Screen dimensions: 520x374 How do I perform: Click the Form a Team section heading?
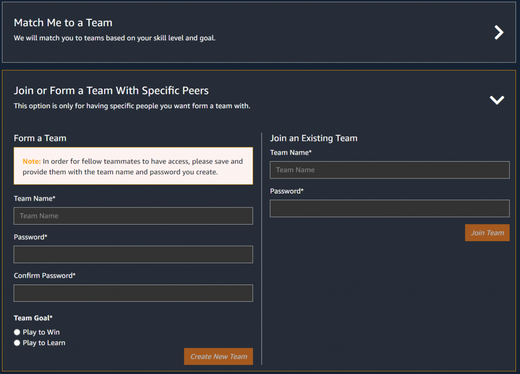pos(40,138)
